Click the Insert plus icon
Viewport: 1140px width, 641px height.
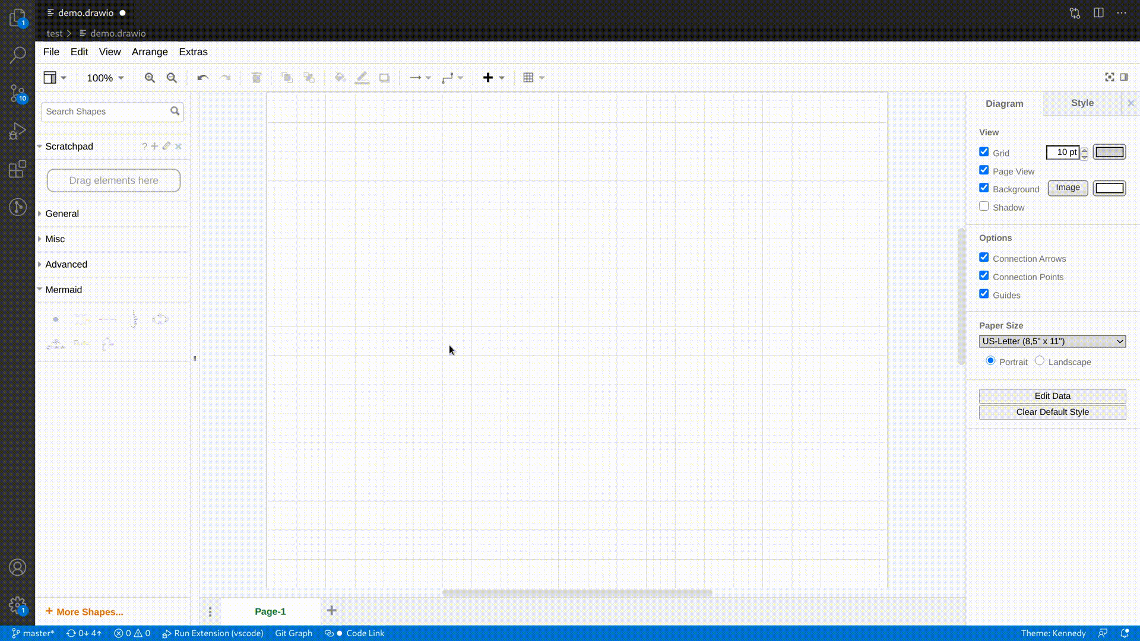coord(488,78)
